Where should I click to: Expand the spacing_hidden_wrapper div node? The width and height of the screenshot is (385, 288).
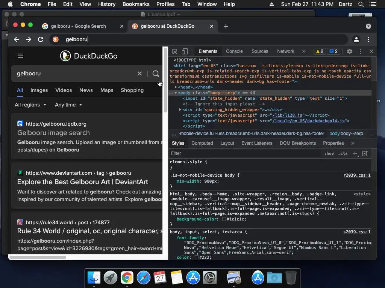point(180,109)
